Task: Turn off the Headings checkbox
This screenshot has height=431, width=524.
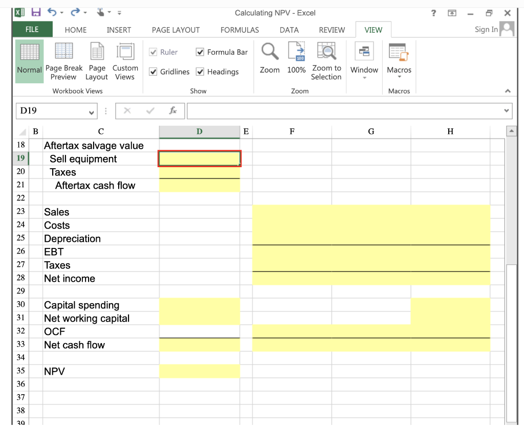Action: point(200,72)
